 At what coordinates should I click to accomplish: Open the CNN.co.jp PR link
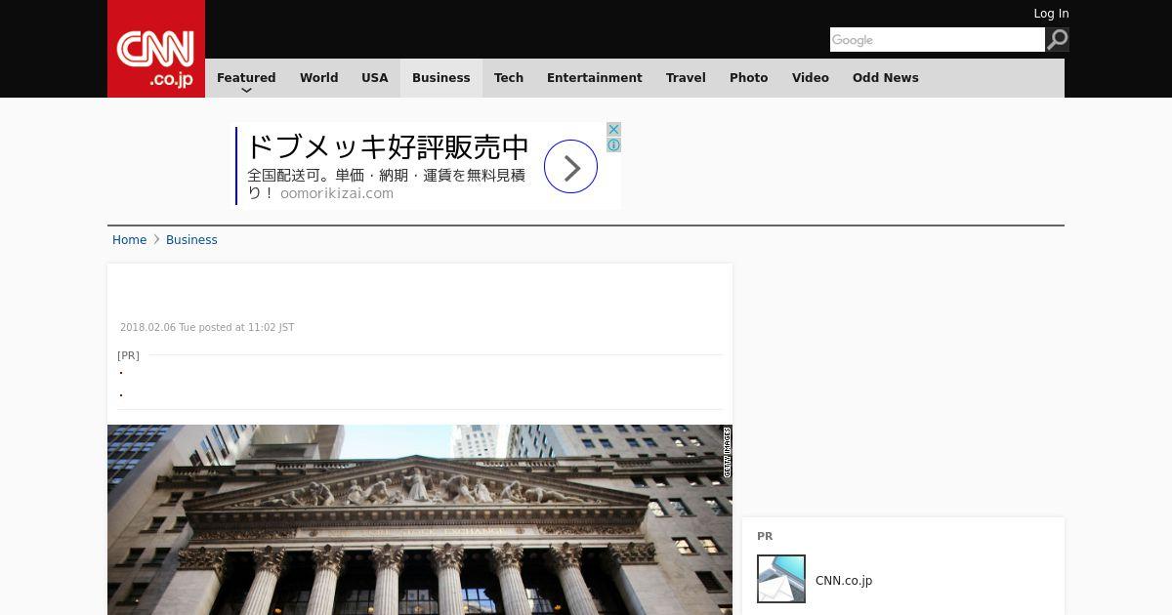844,581
